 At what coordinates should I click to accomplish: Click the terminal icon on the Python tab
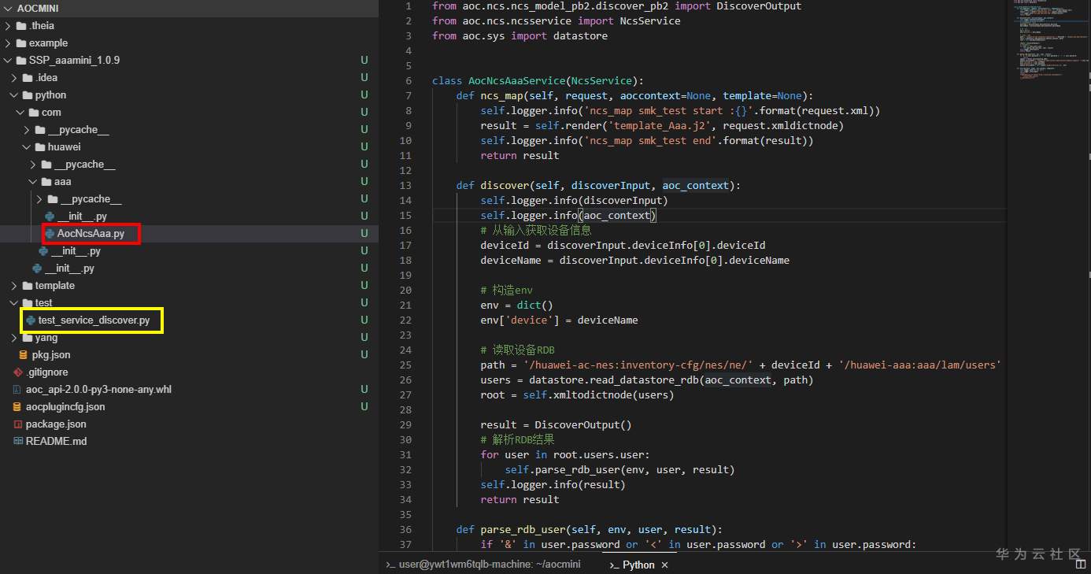click(x=614, y=565)
